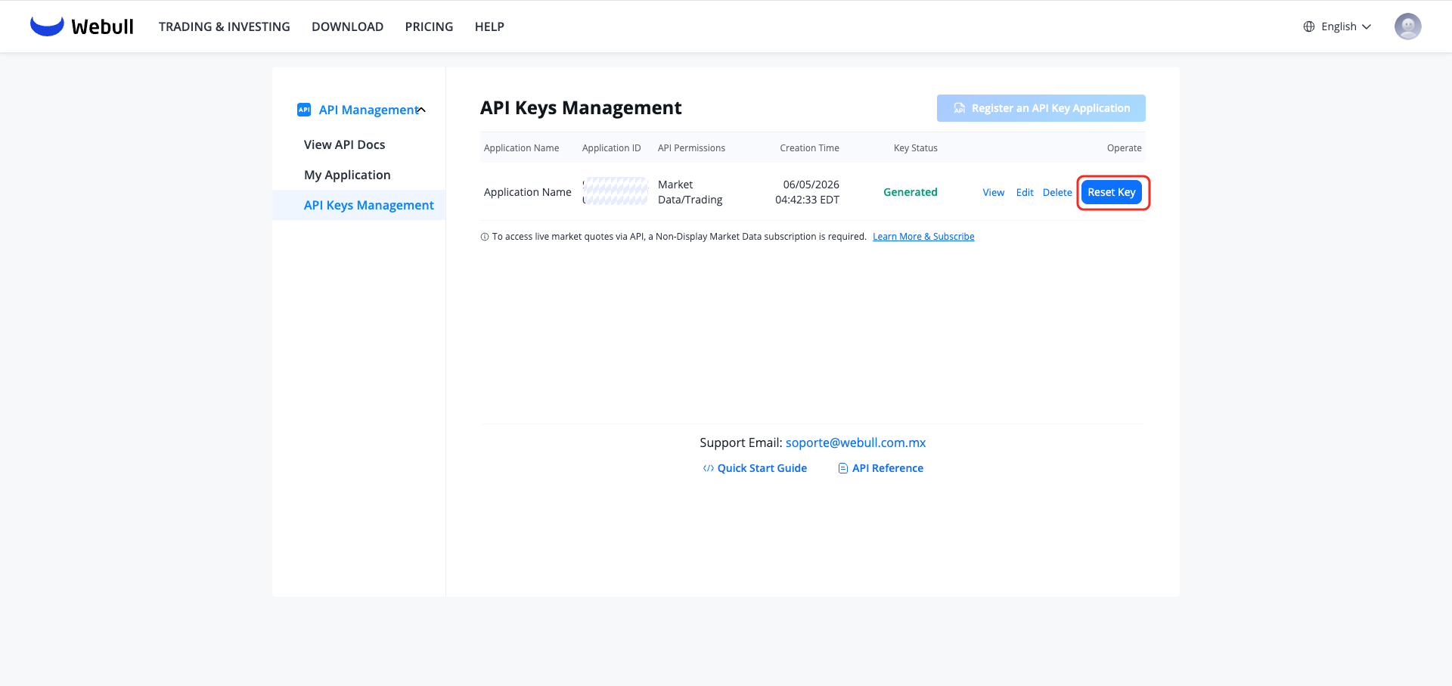The image size is (1452, 686).
Task: Open Trading & Investing menu
Action: (x=225, y=26)
